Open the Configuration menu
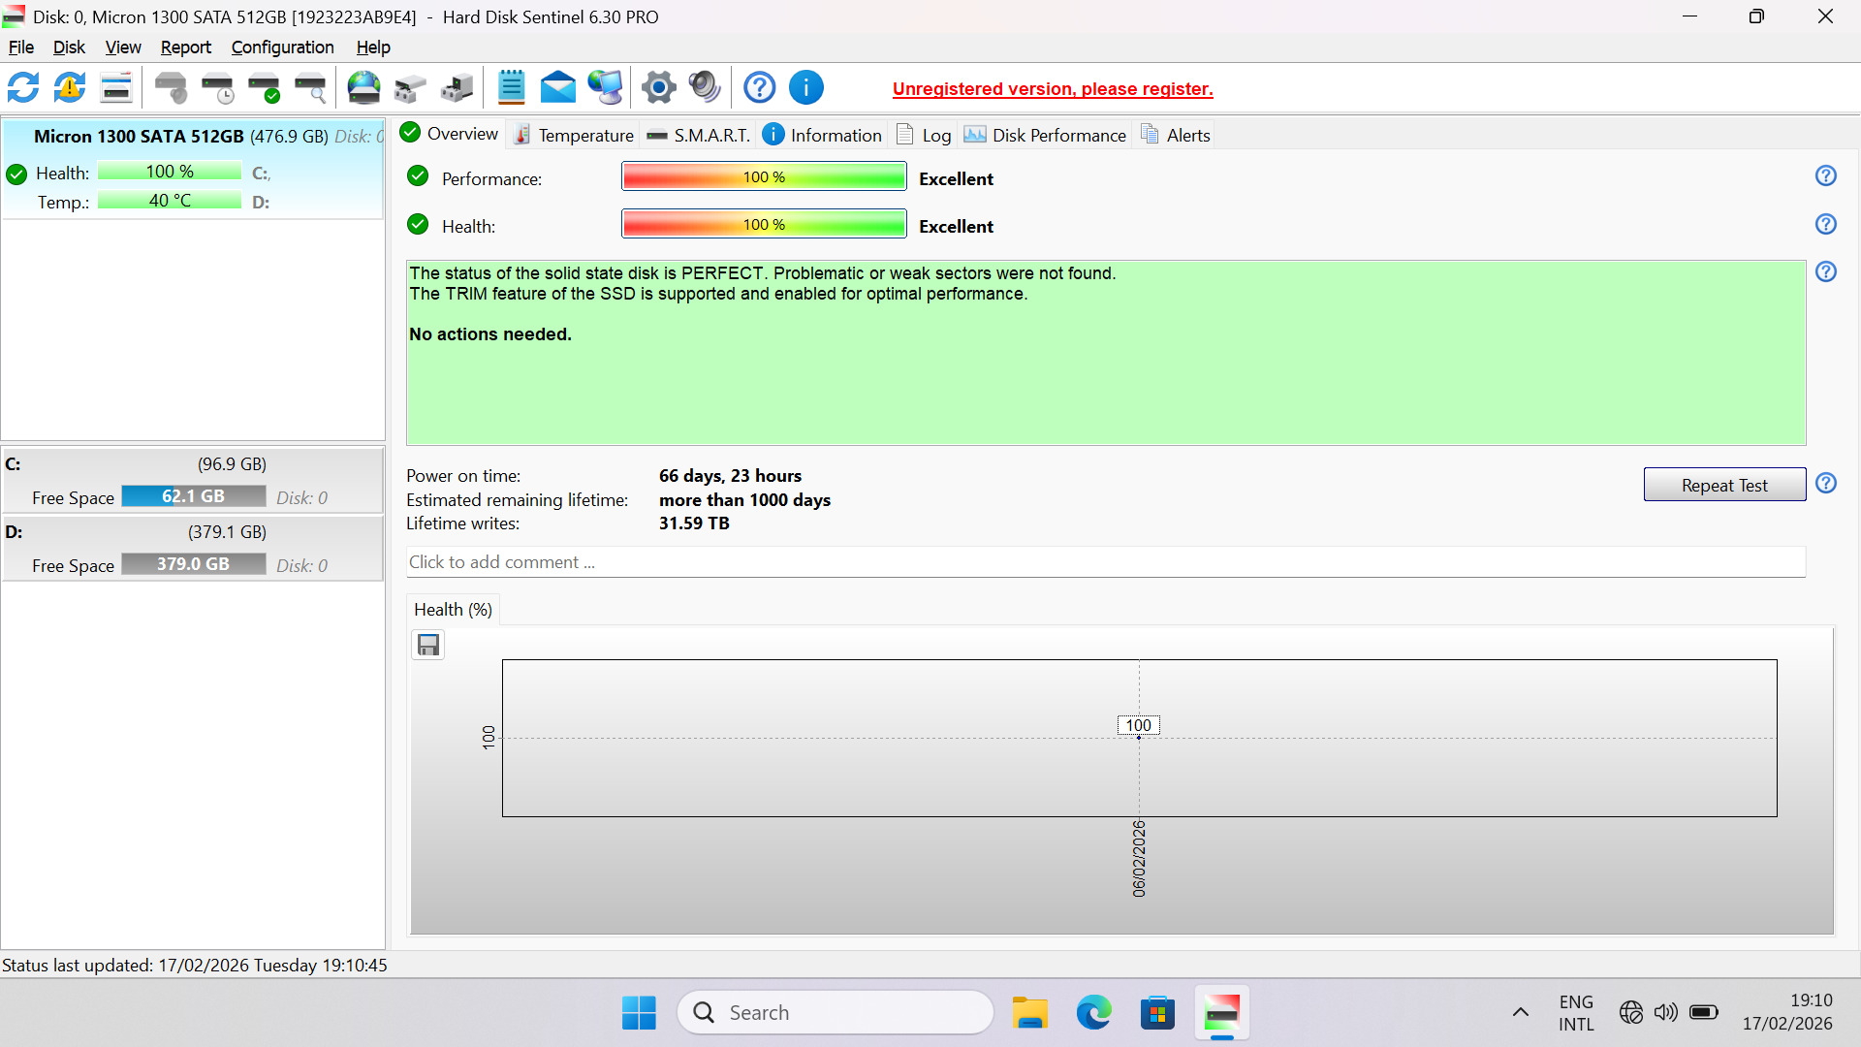 click(282, 48)
